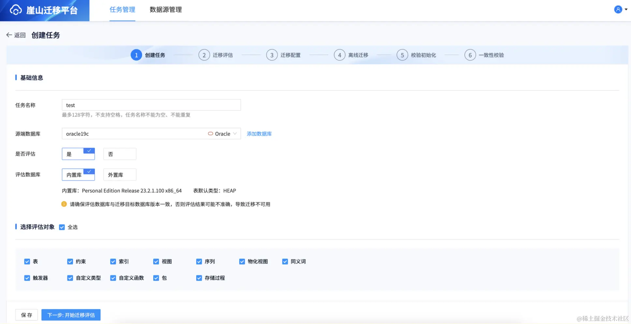The image size is (631, 324).
Task: Click the 基础信息 section heading
Action: pos(32,78)
